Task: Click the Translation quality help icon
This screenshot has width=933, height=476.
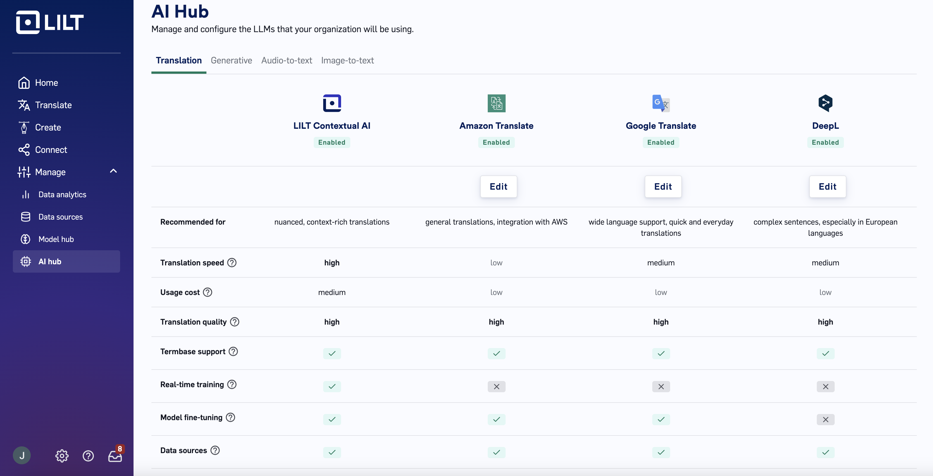Action: coord(235,322)
